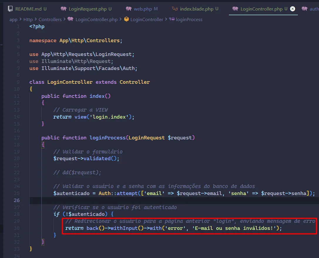Click the method symbol icon before loginProcess
Image resolution: width=319 pixels, height=258 pixels.
pos(172,19)
